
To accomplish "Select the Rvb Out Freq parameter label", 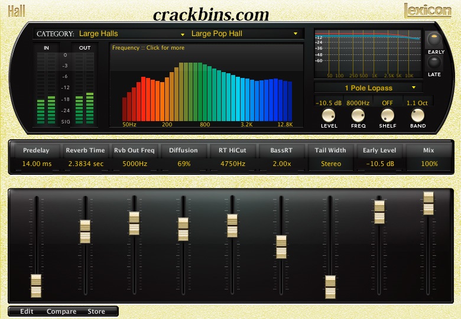I will tap(134, 151).
